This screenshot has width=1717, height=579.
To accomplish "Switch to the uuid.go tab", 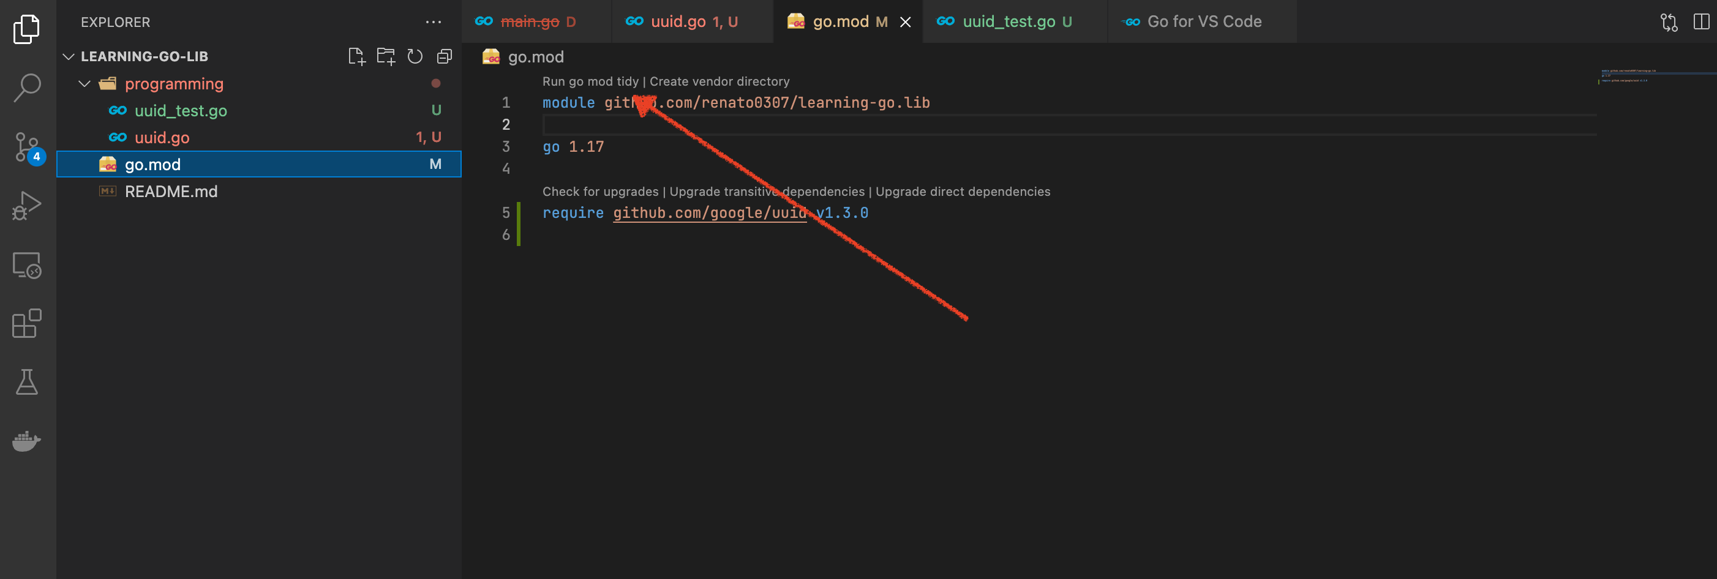I will coord(692,22).
